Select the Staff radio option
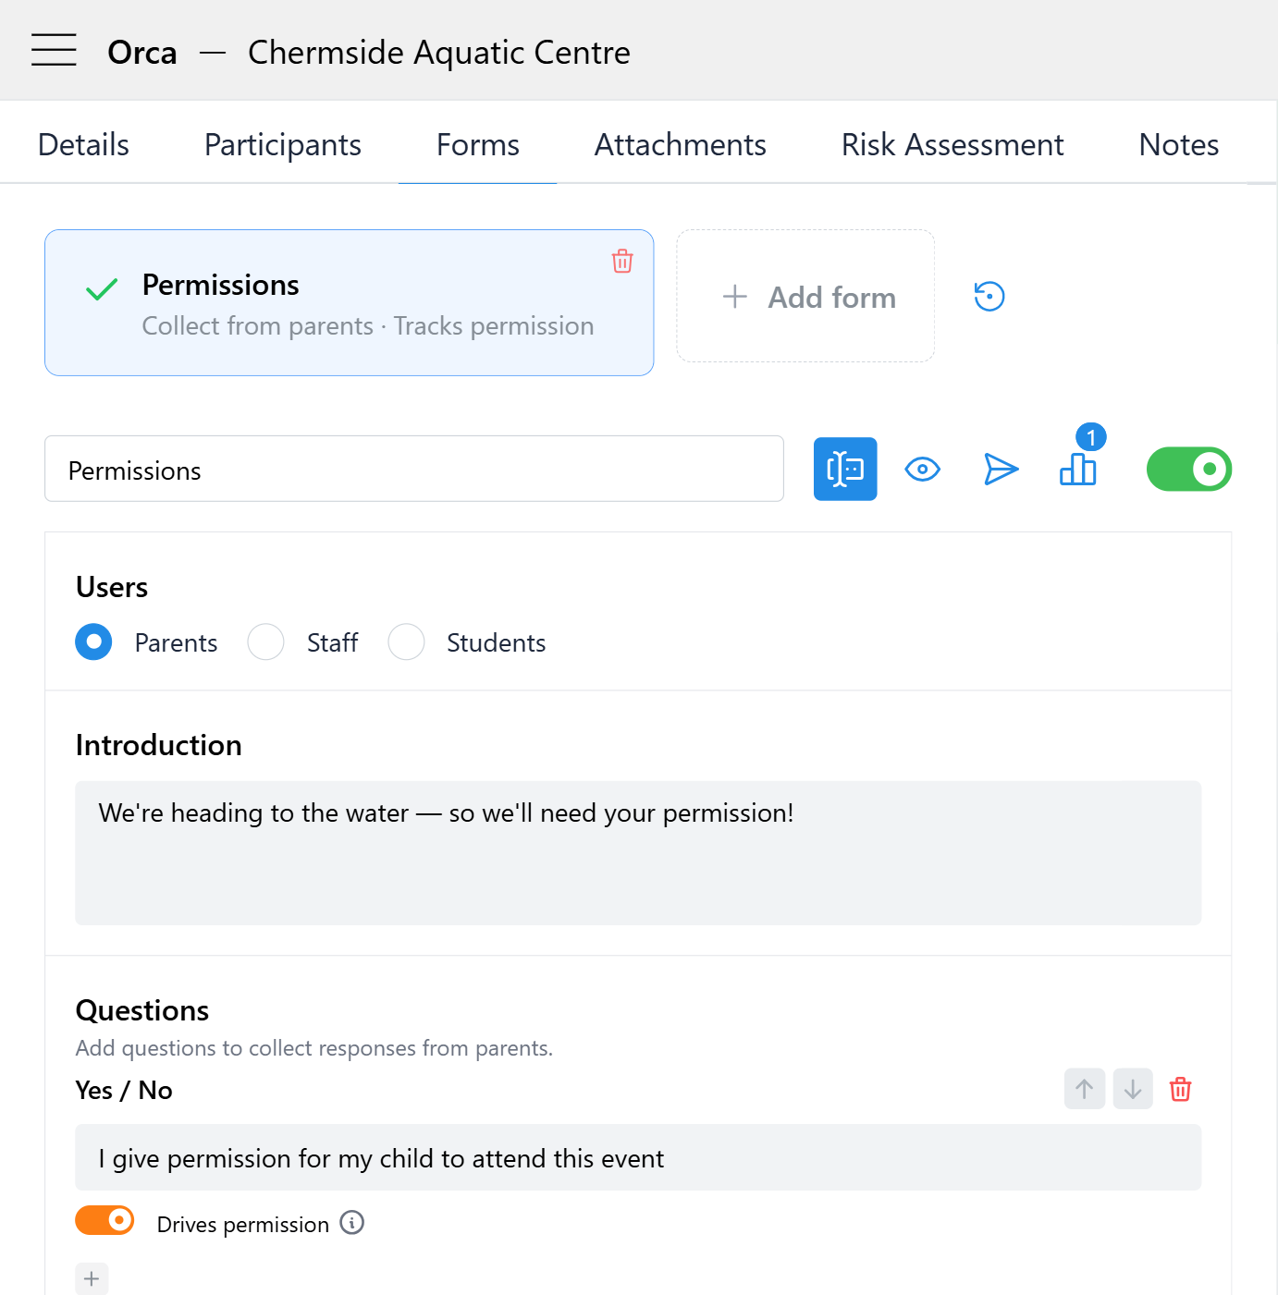1278x1295 pixels. pyautogui.click(x=266, y=642)
